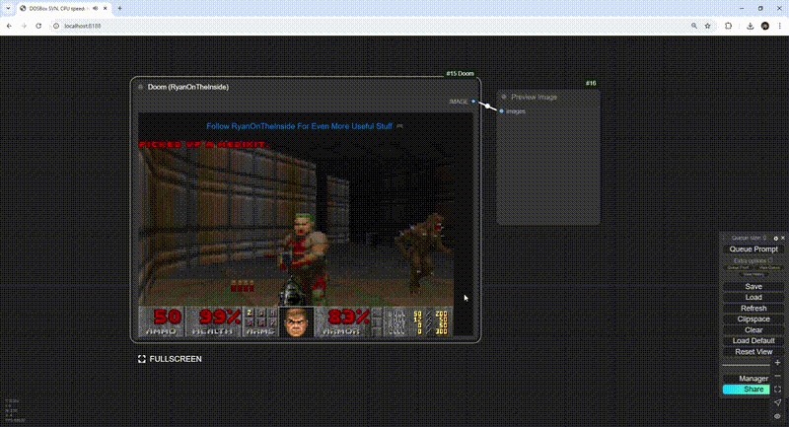Image resolution: width=789 pixels, height=427 pixels.
Task: Click the small Queue Front button
Action: click(738, 267)
